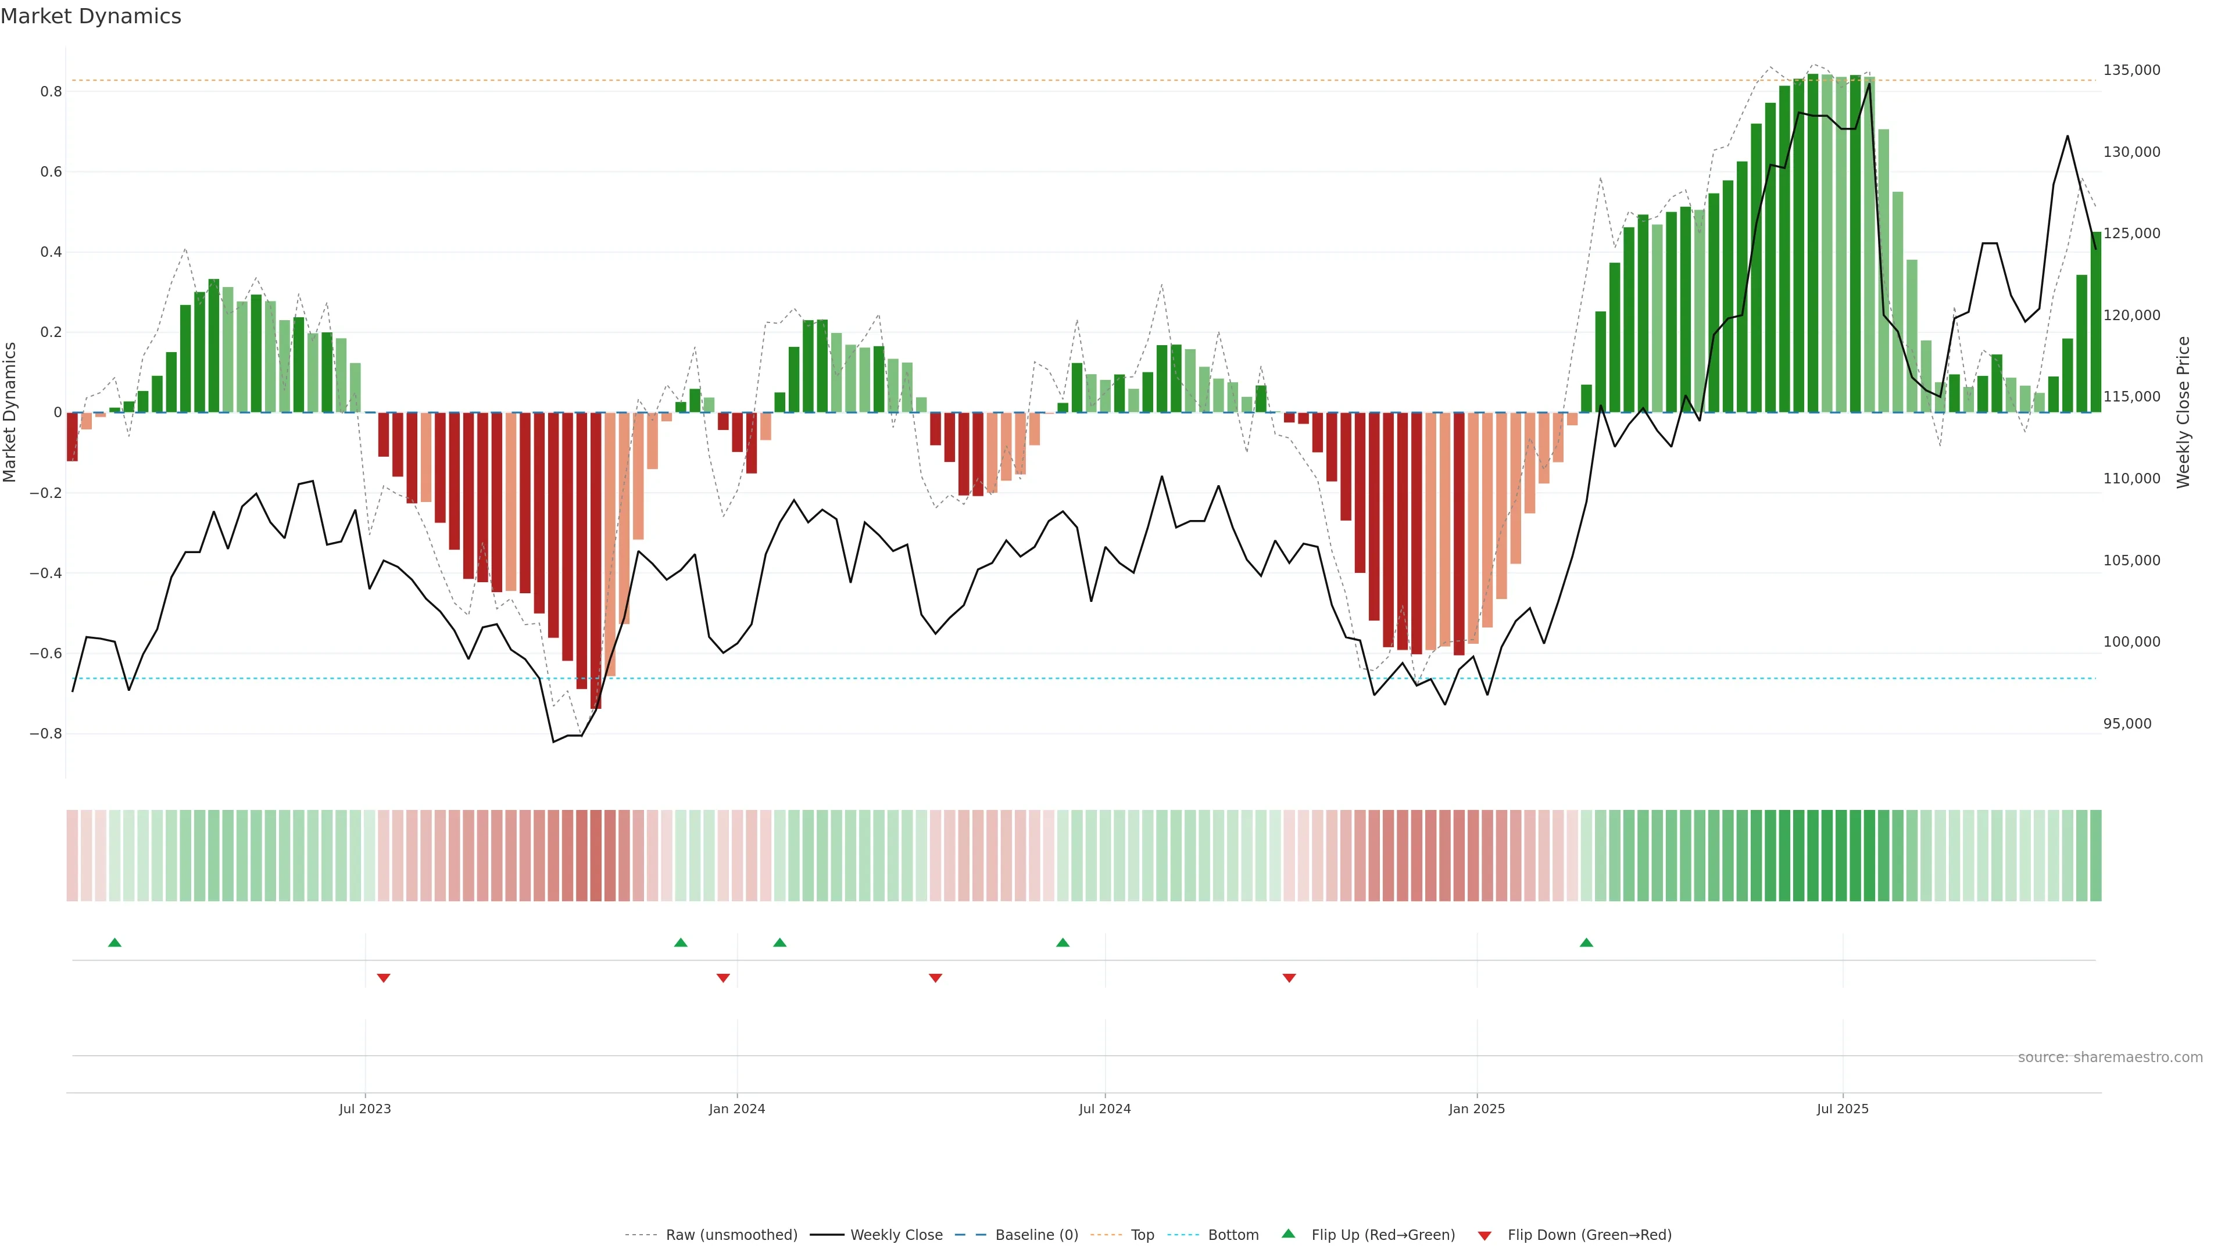Click the flip-down marker just after Jul 2023

point(384,978)
